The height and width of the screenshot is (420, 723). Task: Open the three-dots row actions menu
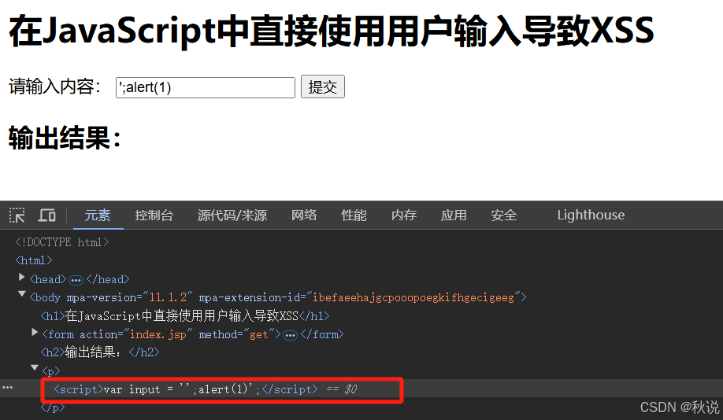[7, 388]
